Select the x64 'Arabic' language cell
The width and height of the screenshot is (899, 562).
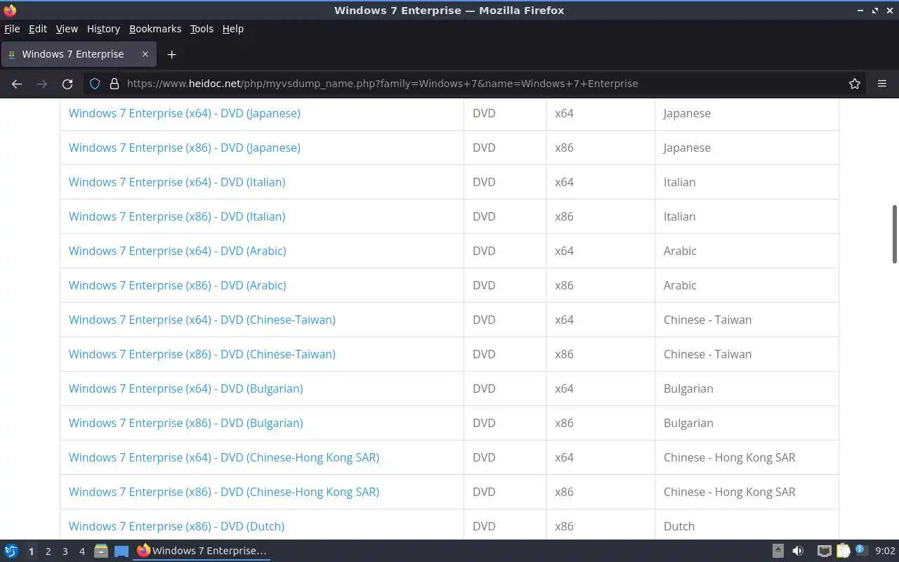point(747,251)
